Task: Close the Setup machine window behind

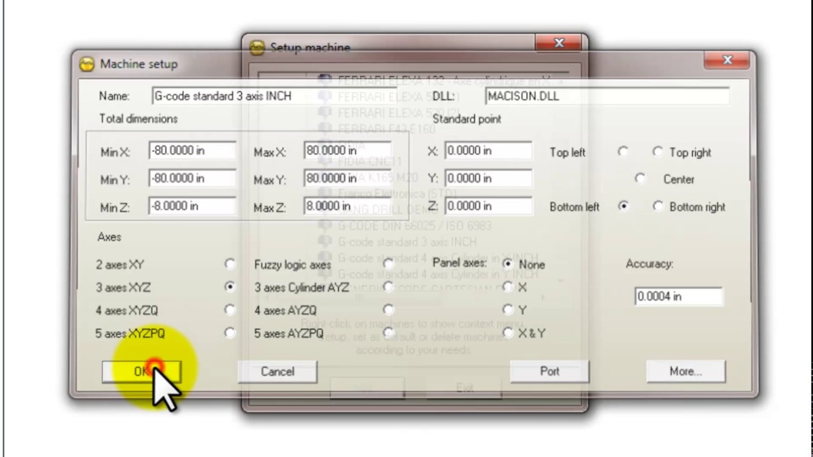Action: [559, 43]
